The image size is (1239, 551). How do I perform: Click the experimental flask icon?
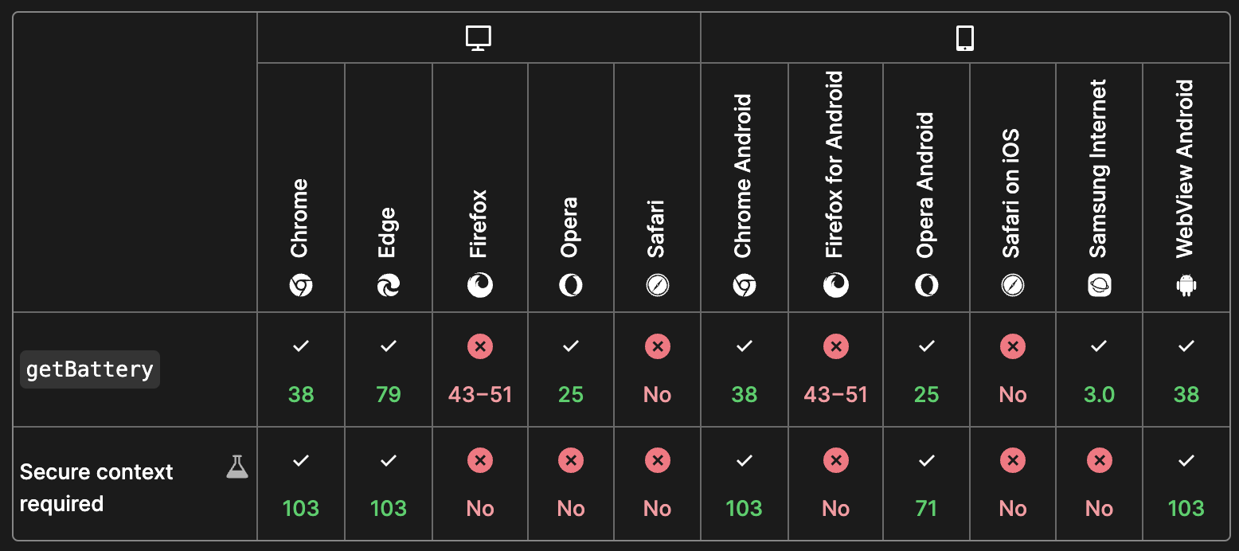[x=237, y=467]
